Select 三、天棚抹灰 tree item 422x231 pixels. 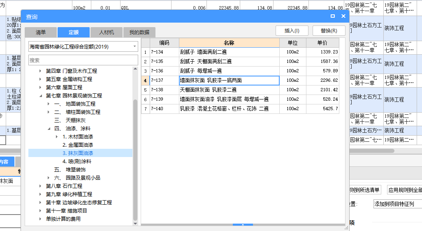click(x=70, y=120)
